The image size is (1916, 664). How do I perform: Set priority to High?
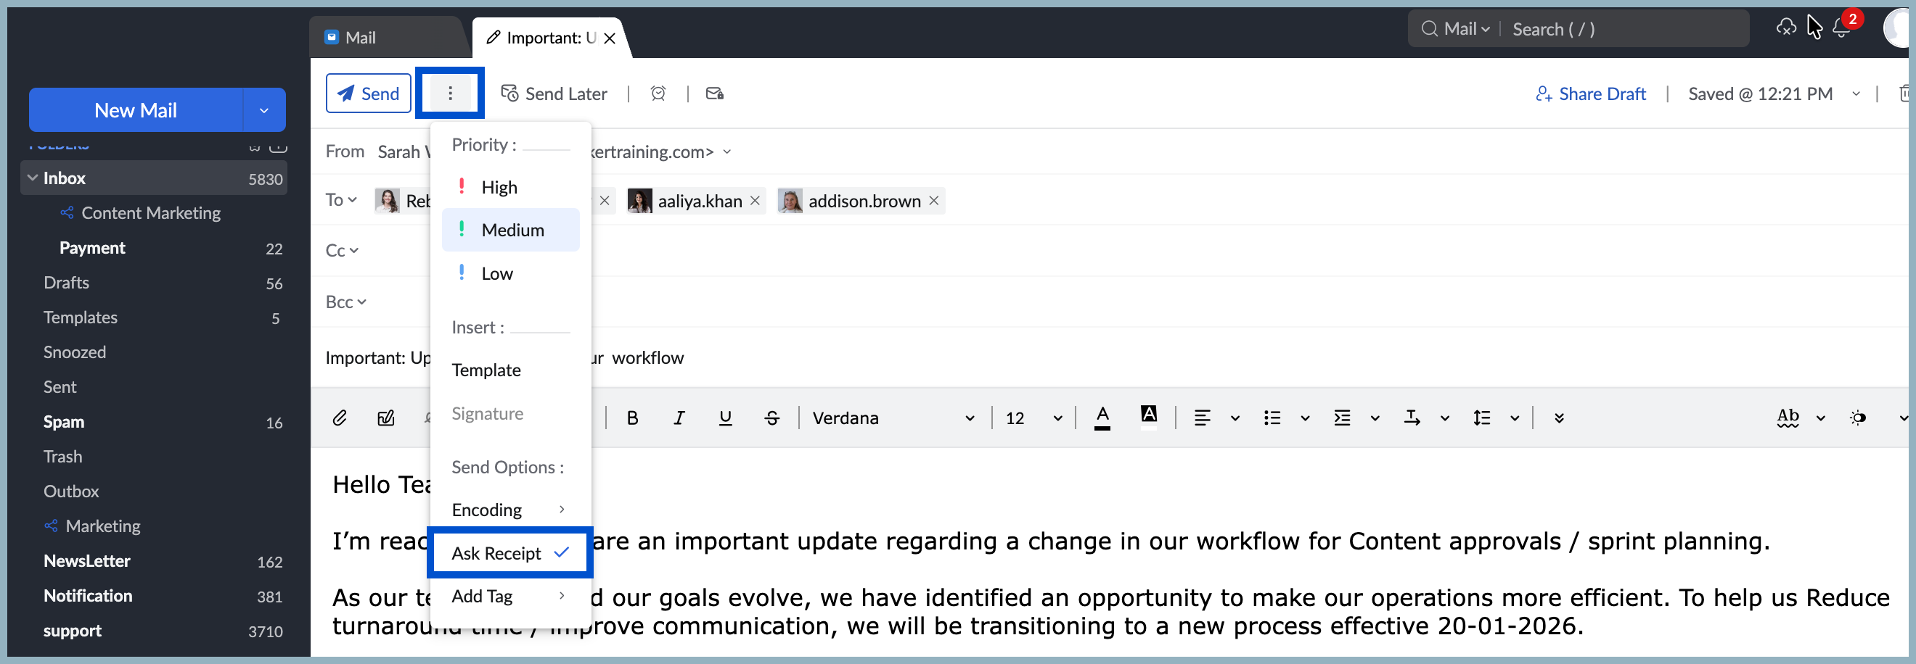499,187
